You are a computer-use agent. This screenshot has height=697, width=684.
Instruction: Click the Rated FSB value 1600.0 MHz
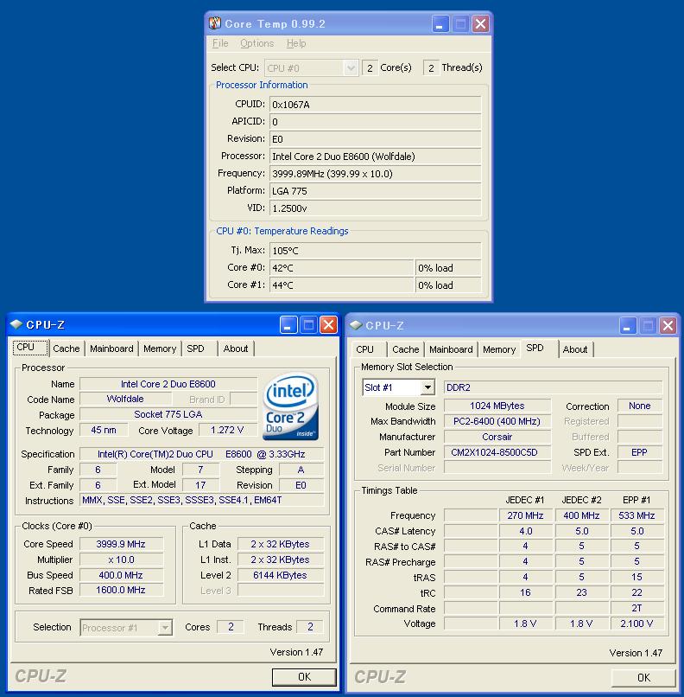[x=121, y=591]
